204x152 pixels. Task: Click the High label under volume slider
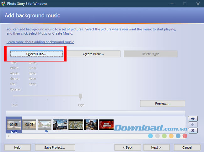point(81,105)
